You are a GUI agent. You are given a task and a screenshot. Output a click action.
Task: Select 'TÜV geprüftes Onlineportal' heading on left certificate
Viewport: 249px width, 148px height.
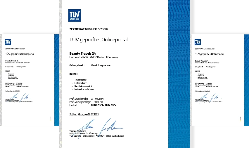(x=20, y=54)
